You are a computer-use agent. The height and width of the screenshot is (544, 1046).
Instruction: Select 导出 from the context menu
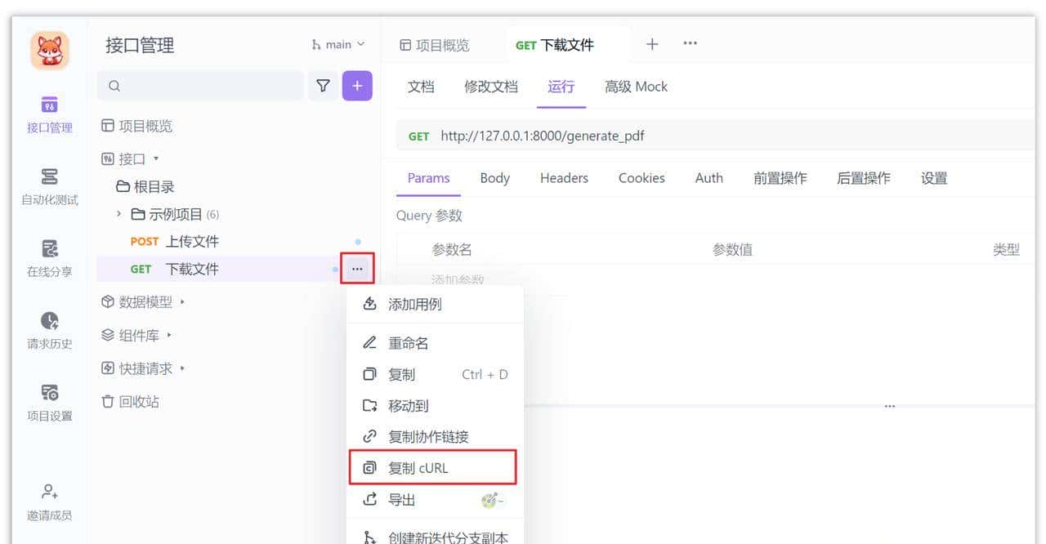click(401, 499)
